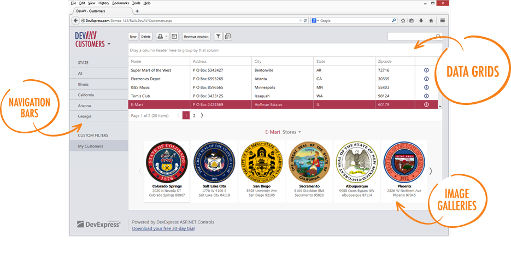511x259 pixels.
Task: Sort grid by Zipcode column header
Action: [x=395, y=61]
